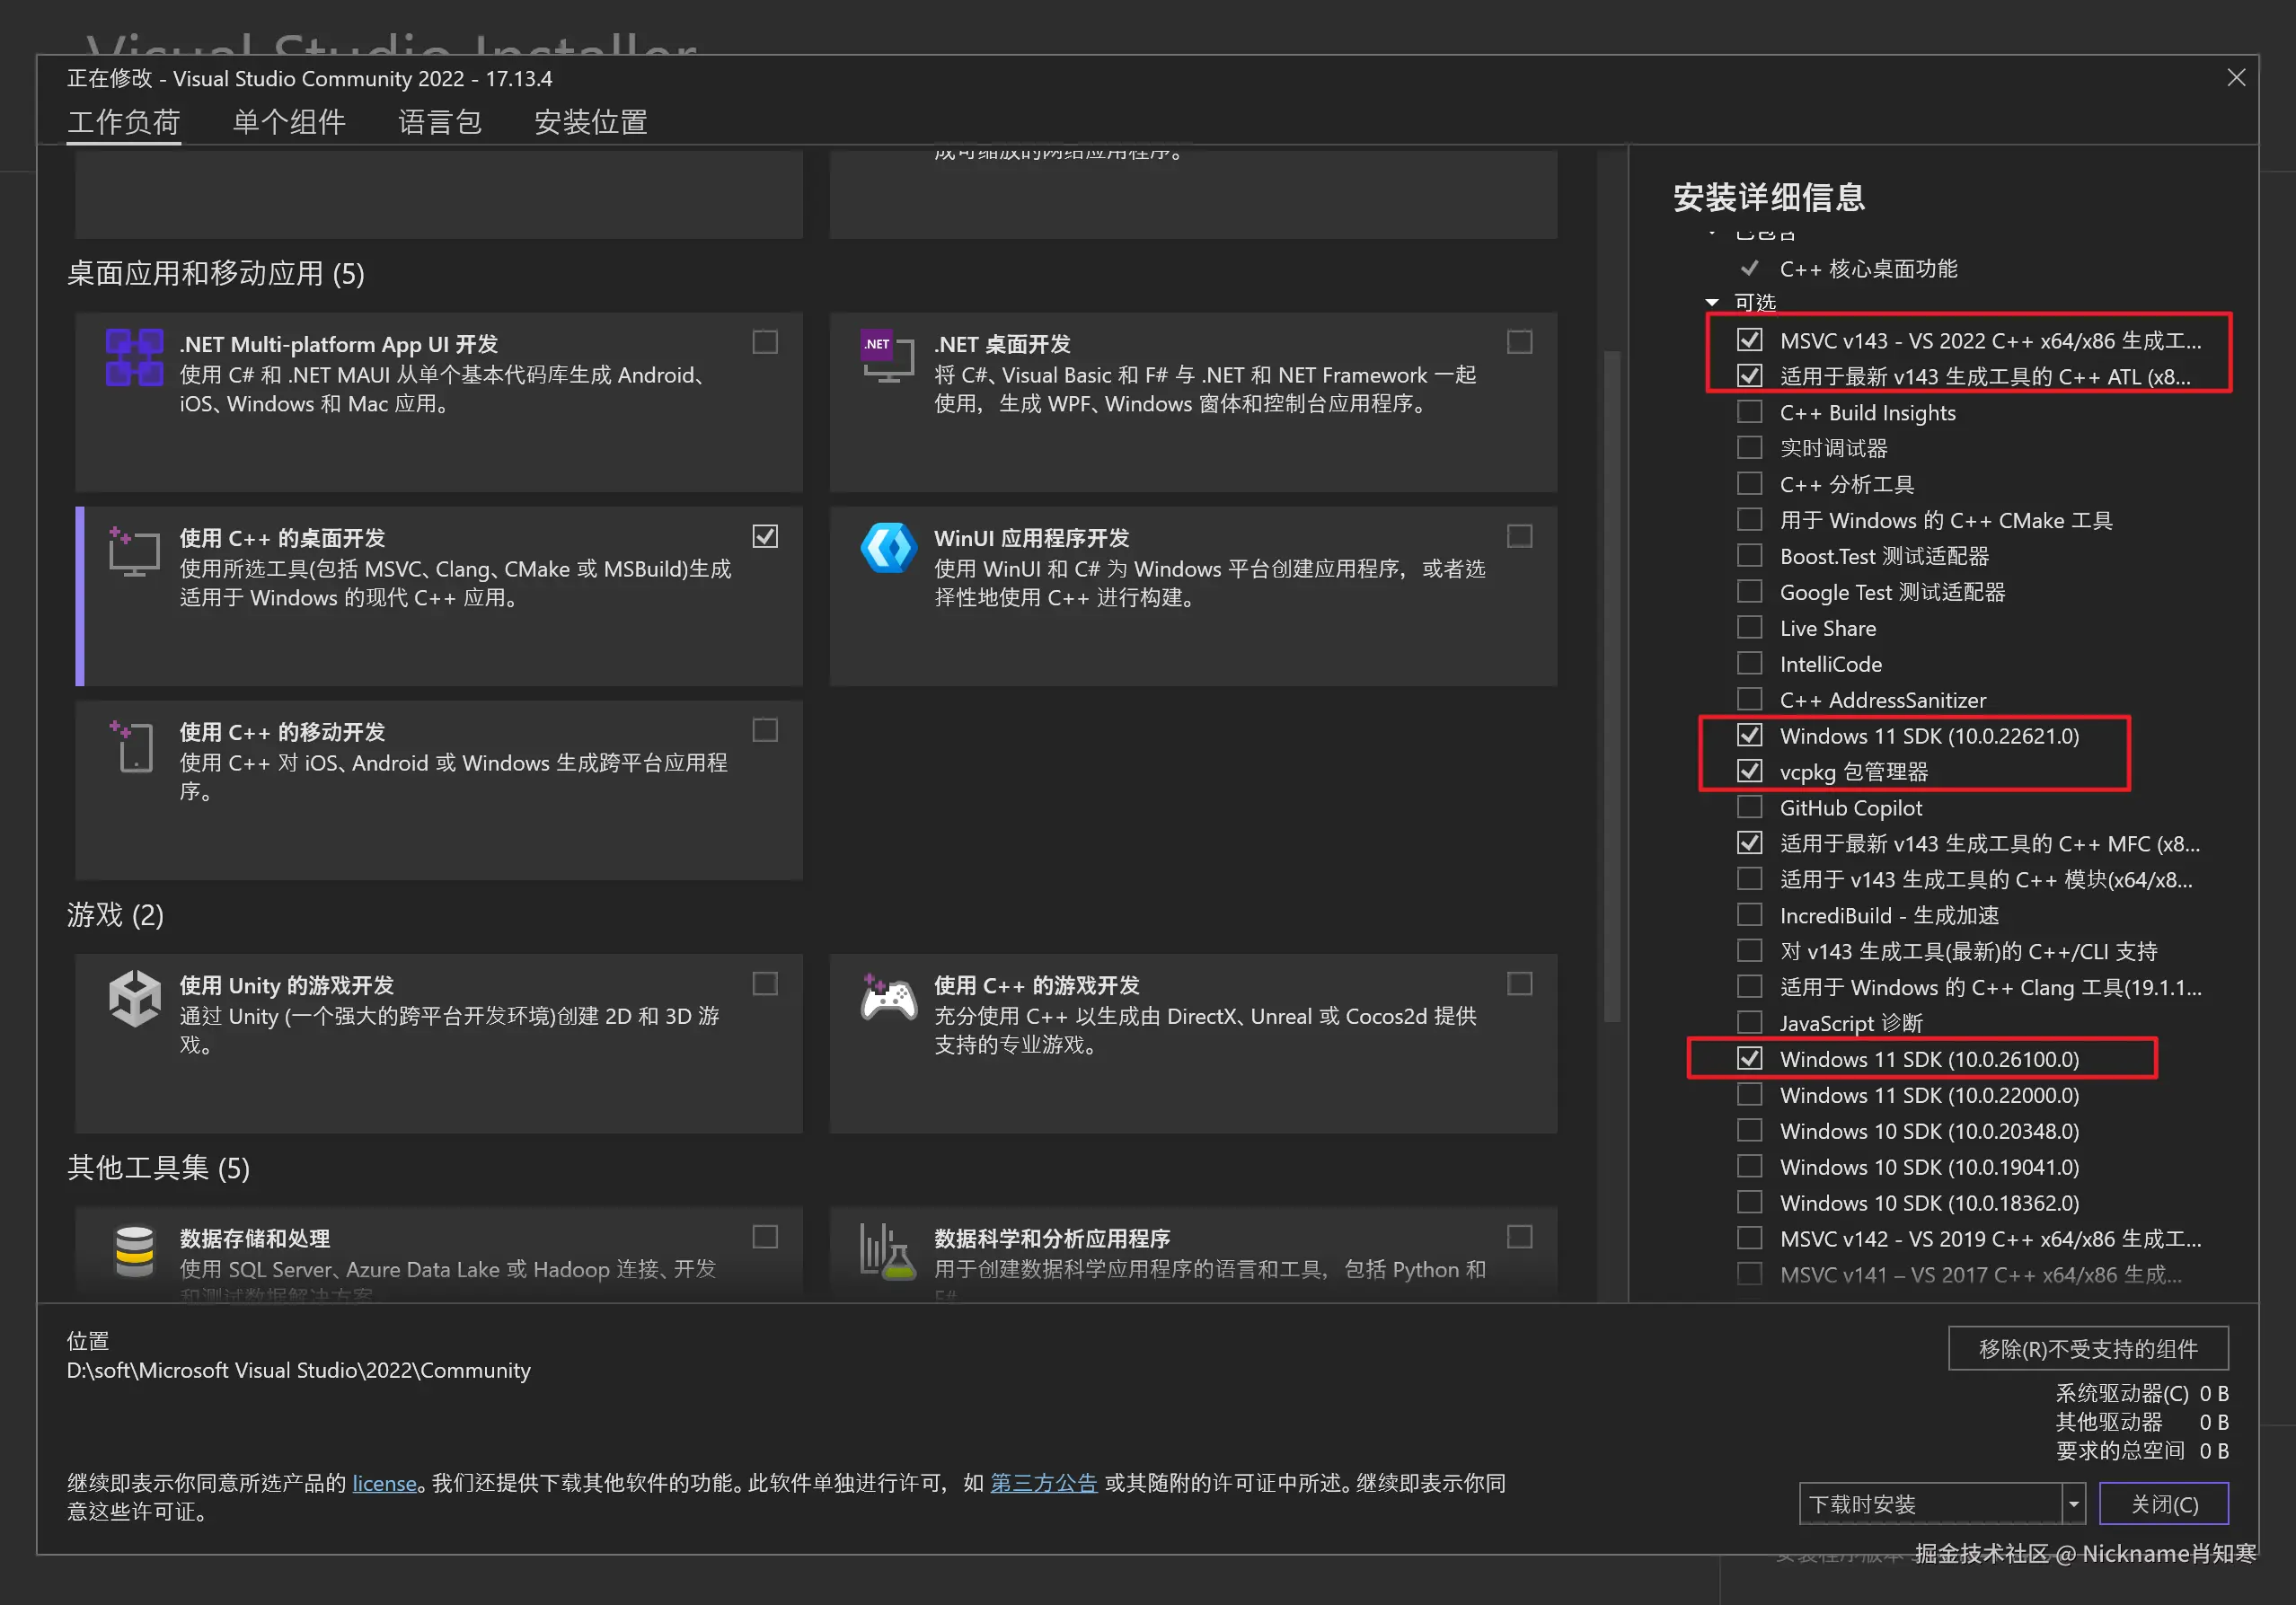Click the 移除(R)不受支持的组件 button
Viewport: 2296px width, 1605px height.
tap(2088, 1348)
